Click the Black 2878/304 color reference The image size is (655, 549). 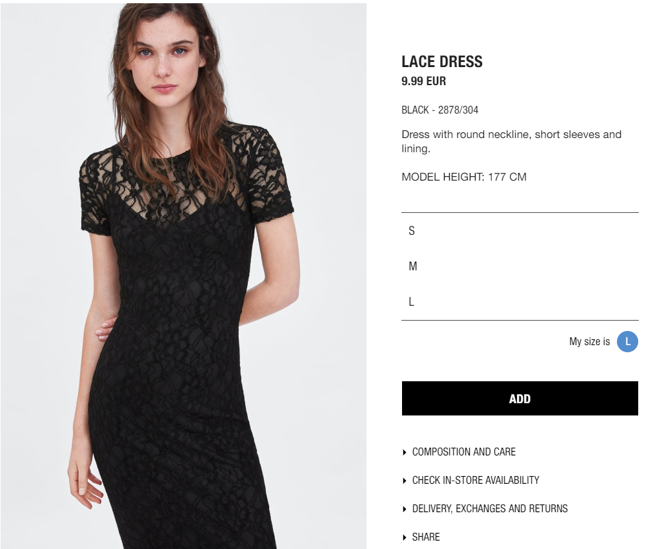[439, 110]
